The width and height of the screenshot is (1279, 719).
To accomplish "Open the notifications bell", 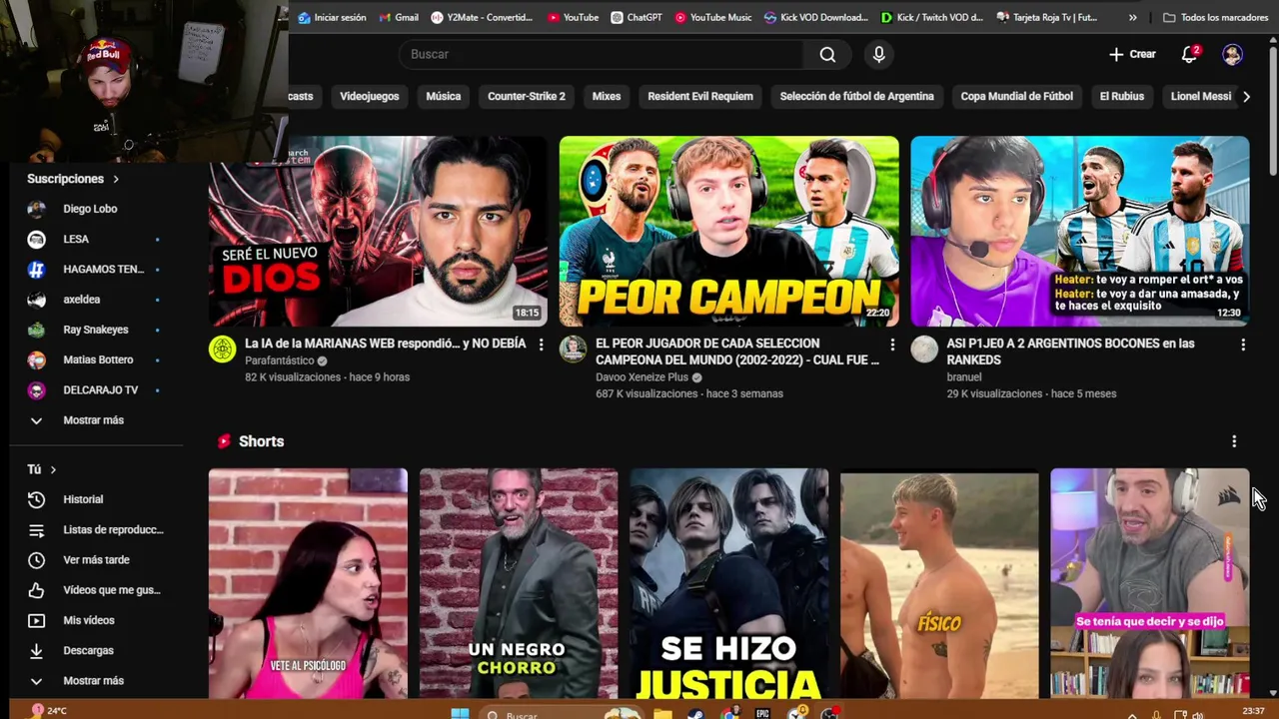I will pos(1189,54).
